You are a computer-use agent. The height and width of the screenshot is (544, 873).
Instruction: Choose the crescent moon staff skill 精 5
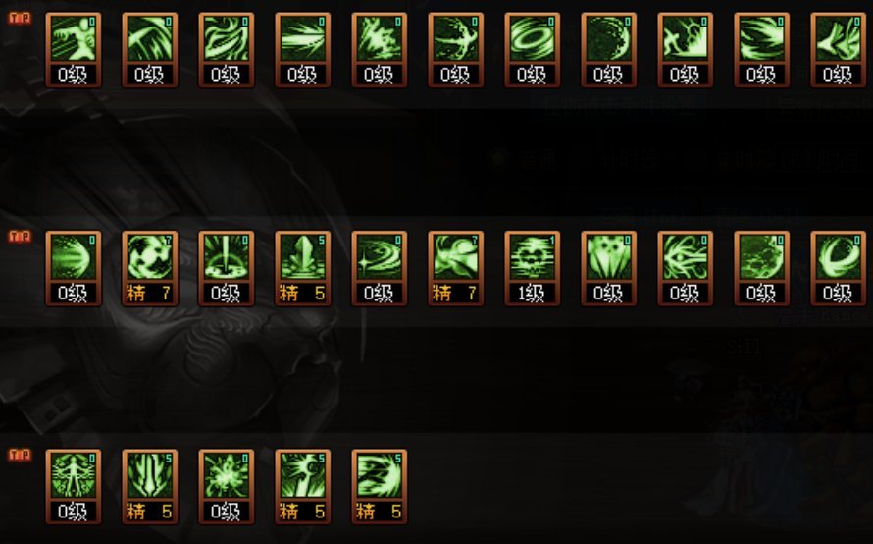303,487
